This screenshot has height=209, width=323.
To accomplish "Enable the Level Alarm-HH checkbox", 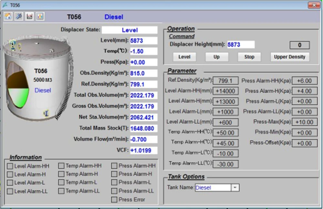I will point(10,166).
